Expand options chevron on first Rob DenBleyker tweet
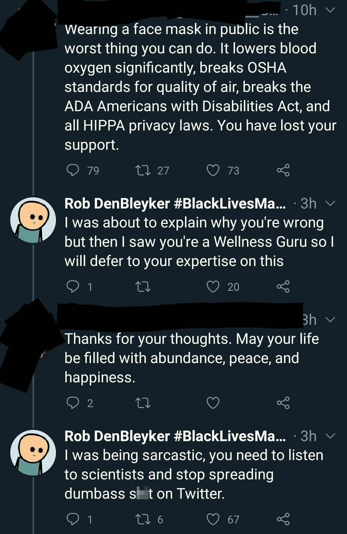Viewport: 347px width, 534px height. (x=332, y=204)
